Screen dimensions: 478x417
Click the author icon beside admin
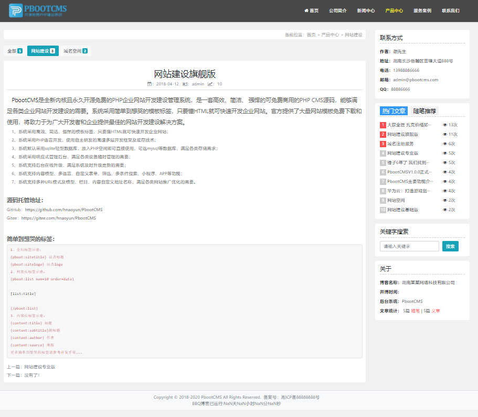(x=185, y=84)
